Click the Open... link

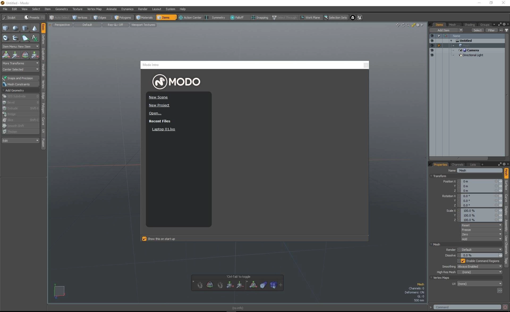155,113
